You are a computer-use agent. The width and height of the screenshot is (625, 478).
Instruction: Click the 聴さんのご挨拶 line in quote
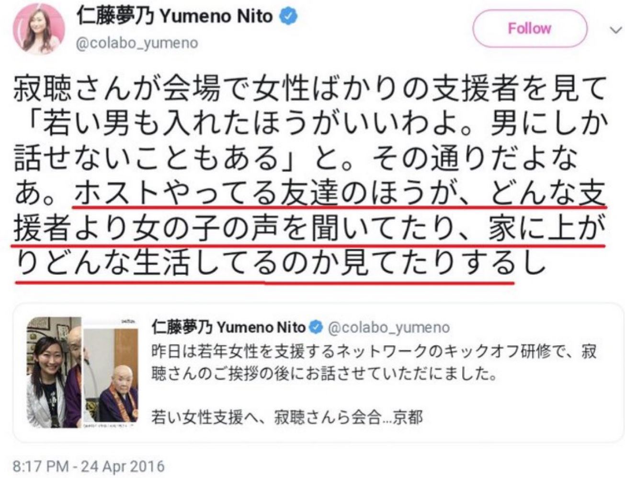[x=324, y=373]
